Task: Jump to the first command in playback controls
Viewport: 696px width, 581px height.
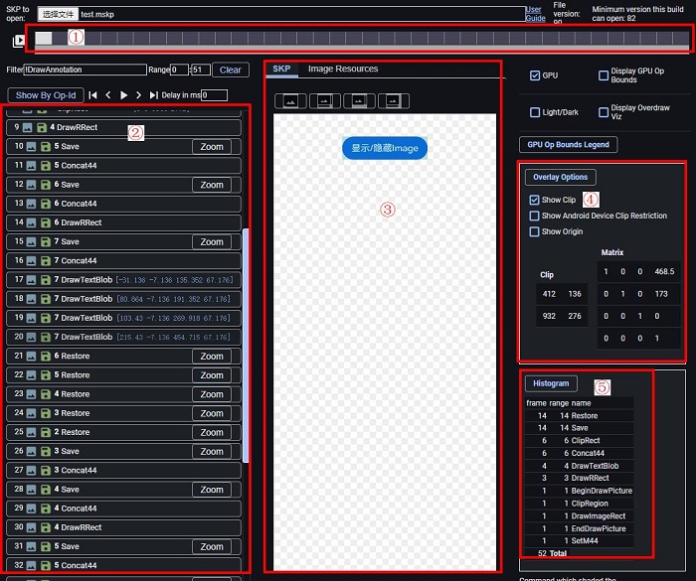Action: coord(92,95)
